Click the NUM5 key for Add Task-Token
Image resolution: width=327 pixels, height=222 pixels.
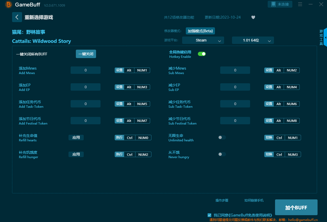click(x=142, y=104)
